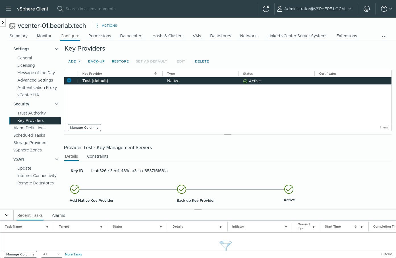Image resolution: width=396 pixels, height=258 pixels.
Task: Collapse the vSAN section
Action: pos(57,159)
